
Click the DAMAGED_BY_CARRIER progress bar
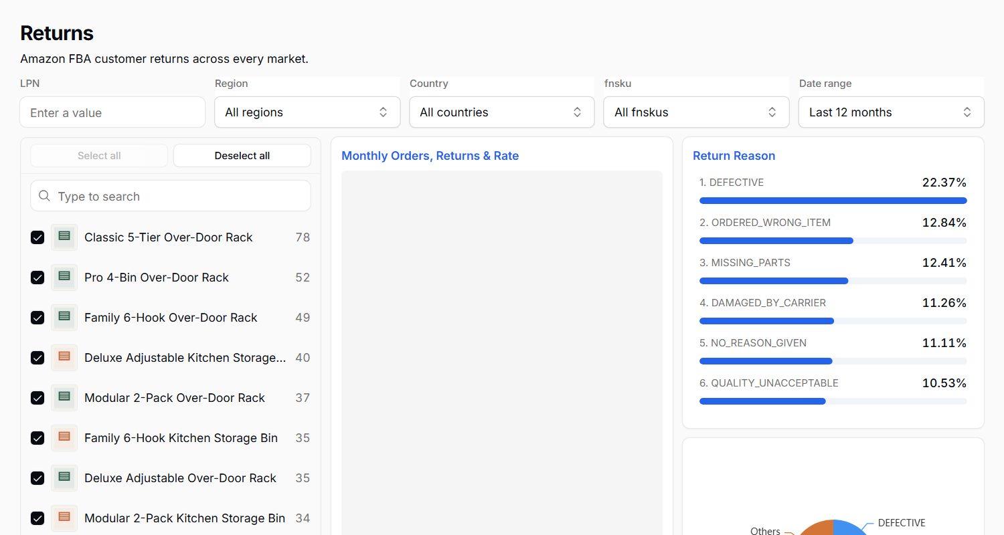[x=833, y=321]
